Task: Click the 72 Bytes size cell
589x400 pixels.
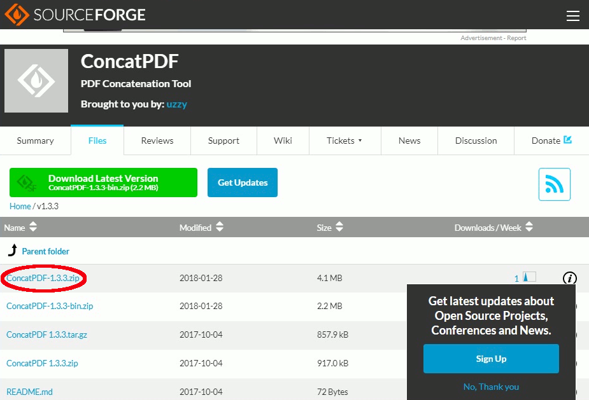Action: coord(332,392)
